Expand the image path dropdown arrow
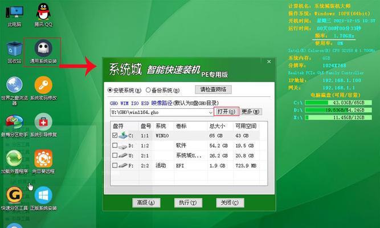Image resolution: width=380 pixels, height=228 pixels. click(x=210, y=112)
